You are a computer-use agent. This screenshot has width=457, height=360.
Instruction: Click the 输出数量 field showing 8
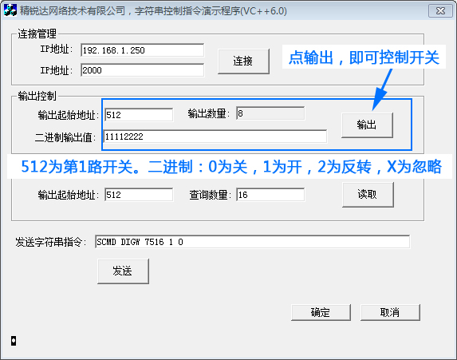coord(270,113)
